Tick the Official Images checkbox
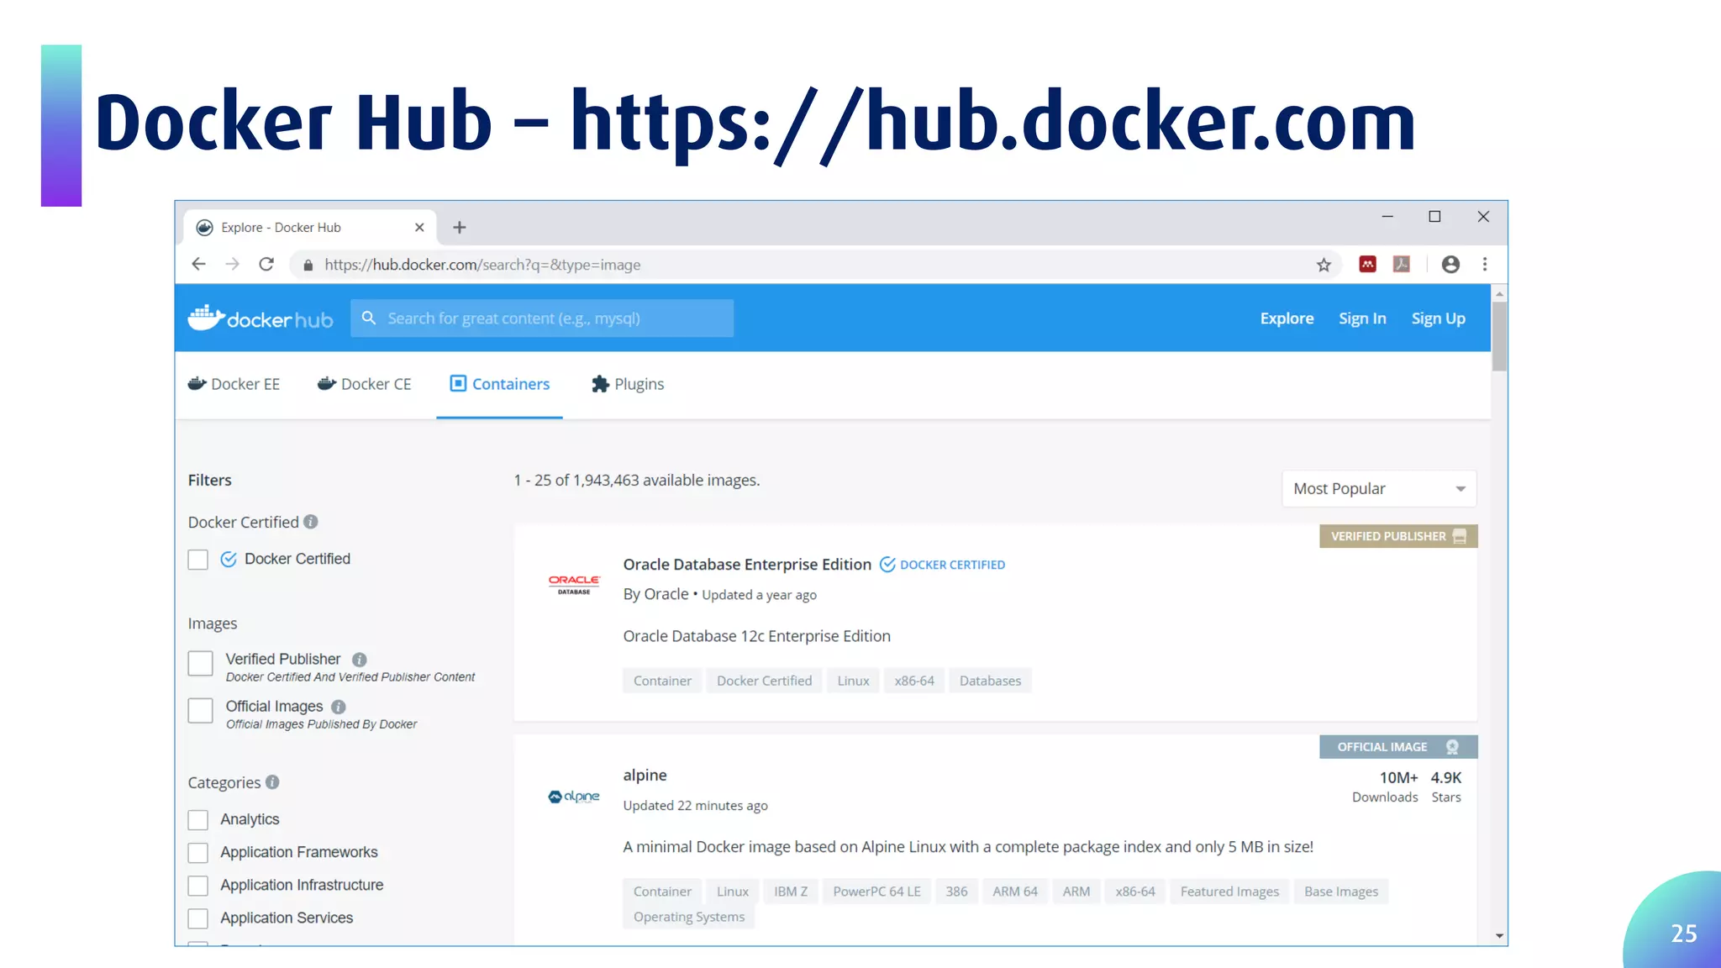Image resolution: width=1721 pixels, height=968 pixels. point(200,711)
